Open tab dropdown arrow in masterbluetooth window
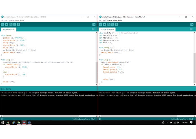196x139 pixels. (x=191, y=29)
